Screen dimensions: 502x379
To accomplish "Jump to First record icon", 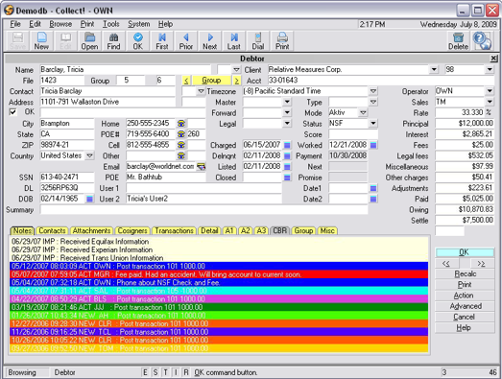I will point(162,41).
